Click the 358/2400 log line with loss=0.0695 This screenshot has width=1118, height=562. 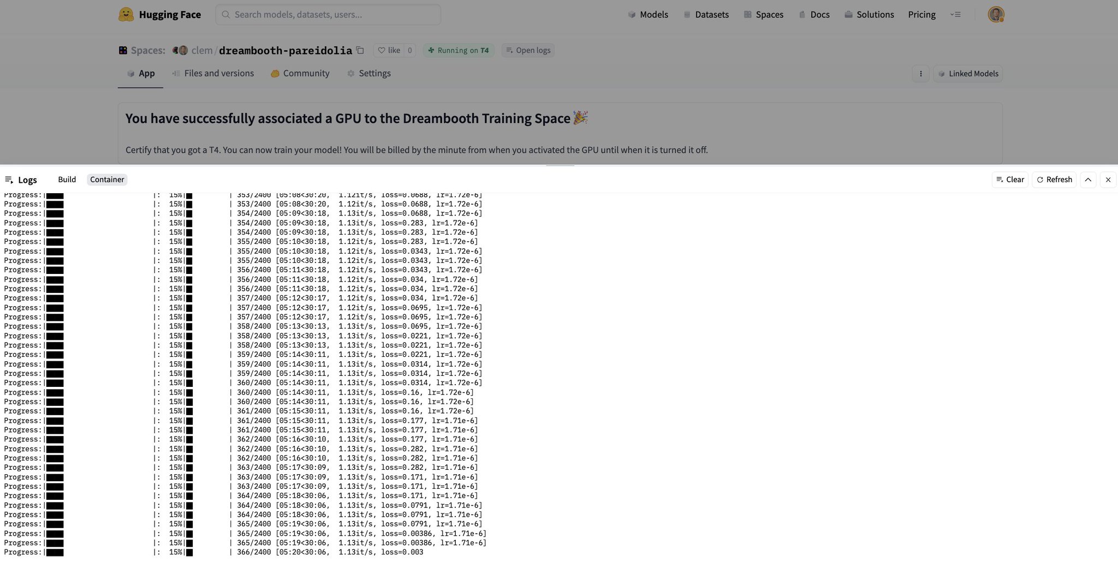click(x=243, y=326)
